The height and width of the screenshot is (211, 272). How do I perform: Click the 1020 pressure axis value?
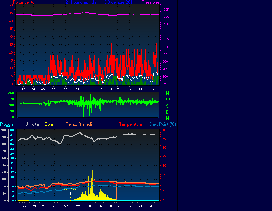(166, 17)
